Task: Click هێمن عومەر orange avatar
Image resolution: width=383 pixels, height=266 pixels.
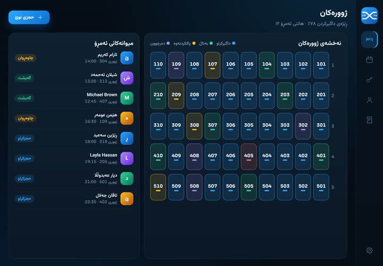Action: tap(127, 118)
